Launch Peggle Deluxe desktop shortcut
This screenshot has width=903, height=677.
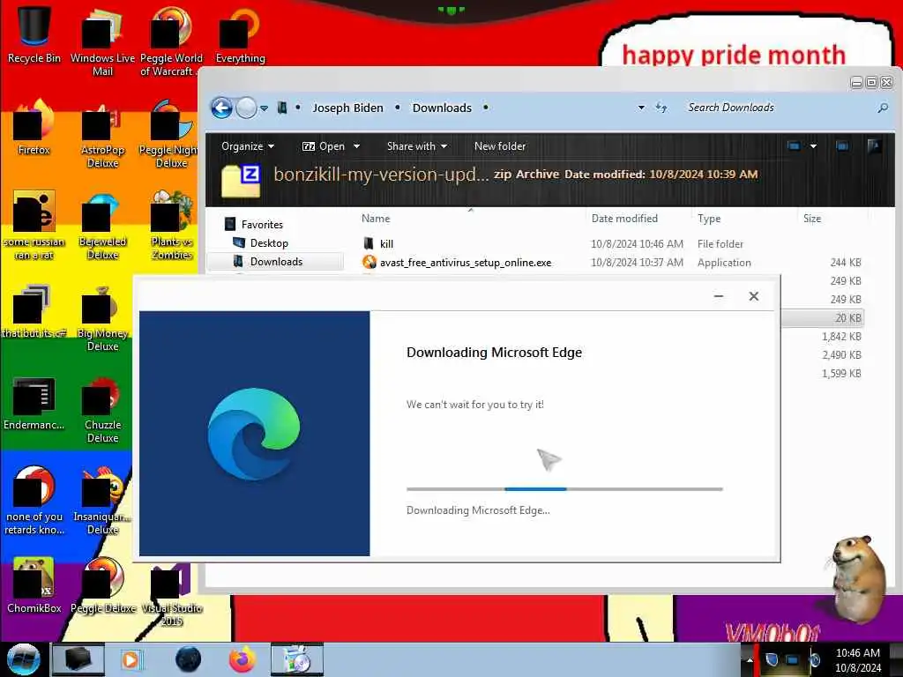point(102,585)
